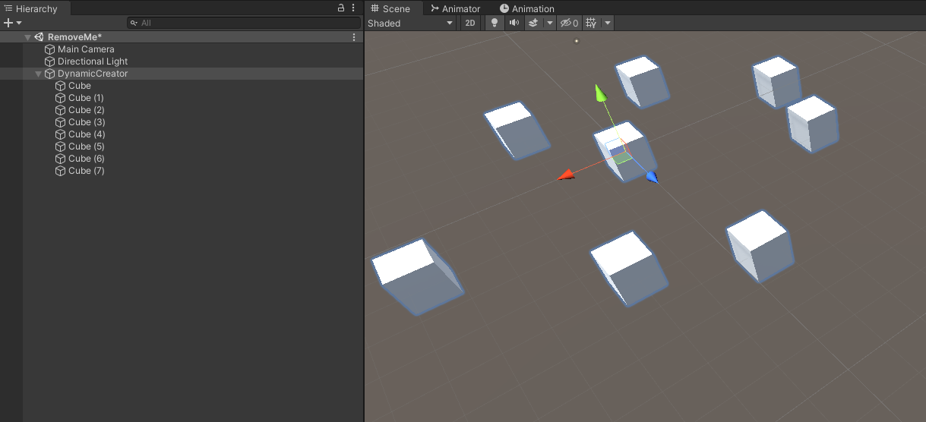Click the cube icon beside Cube (2)
926x422 pixels.
61,110
